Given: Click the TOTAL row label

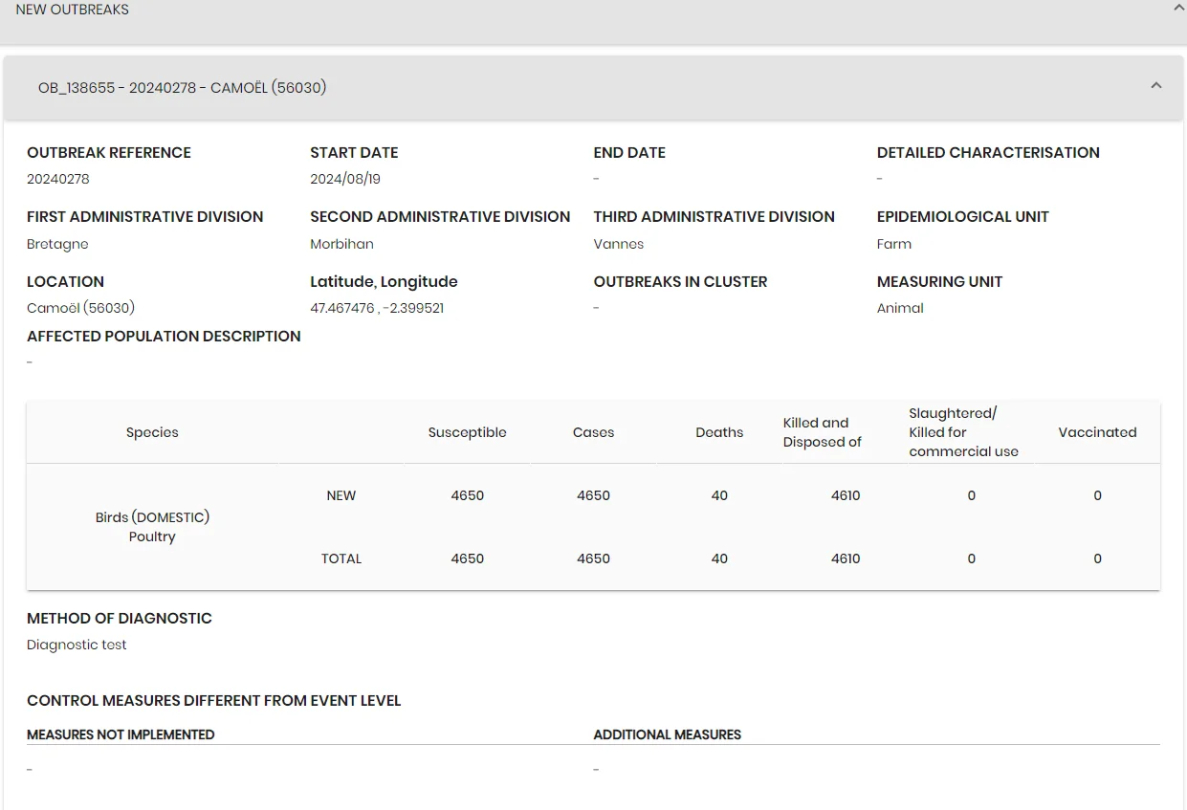Looking at the screenshot, I should click(341, 558).
